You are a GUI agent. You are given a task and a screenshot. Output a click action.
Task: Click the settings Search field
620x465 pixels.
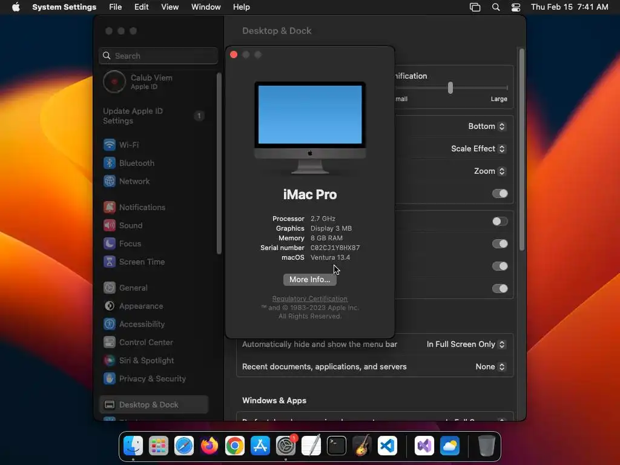(x=159, y=56)
